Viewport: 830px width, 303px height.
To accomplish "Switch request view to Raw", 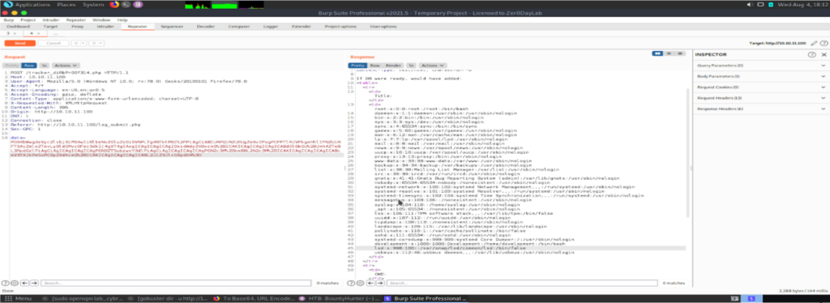I will [x=29, y=65].
